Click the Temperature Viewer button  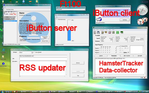(x=45, y=37)
